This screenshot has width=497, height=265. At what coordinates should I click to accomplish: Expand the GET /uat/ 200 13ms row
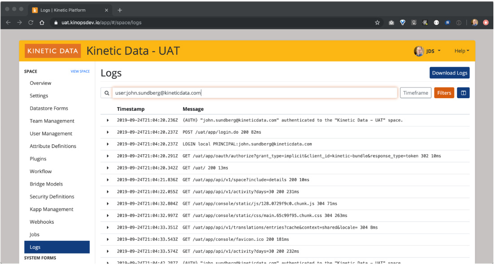click(x=108, y=168)
